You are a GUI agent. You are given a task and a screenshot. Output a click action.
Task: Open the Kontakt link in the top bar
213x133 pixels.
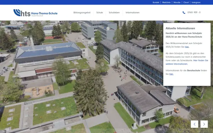click(x=156, y=2)
